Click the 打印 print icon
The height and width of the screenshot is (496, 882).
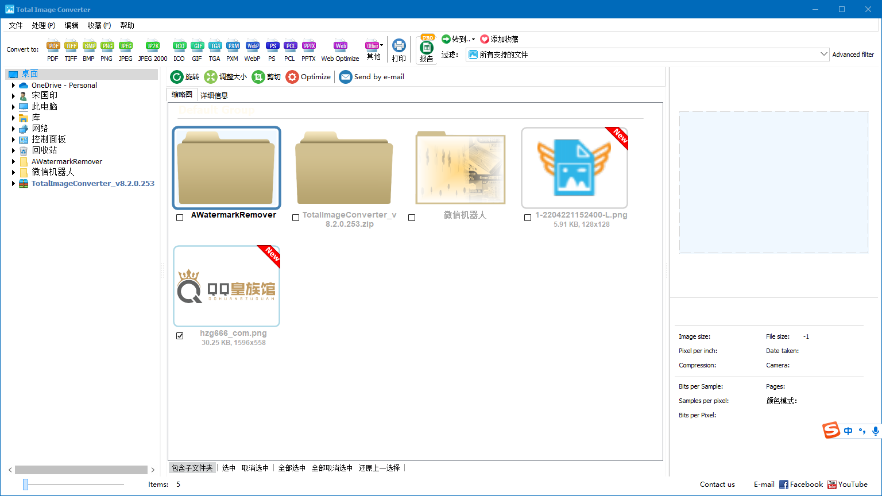pos(399,50)
